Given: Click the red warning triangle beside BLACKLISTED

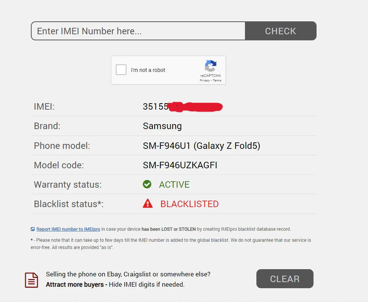Looking at the screenshot, I should [x=147, y=203].
